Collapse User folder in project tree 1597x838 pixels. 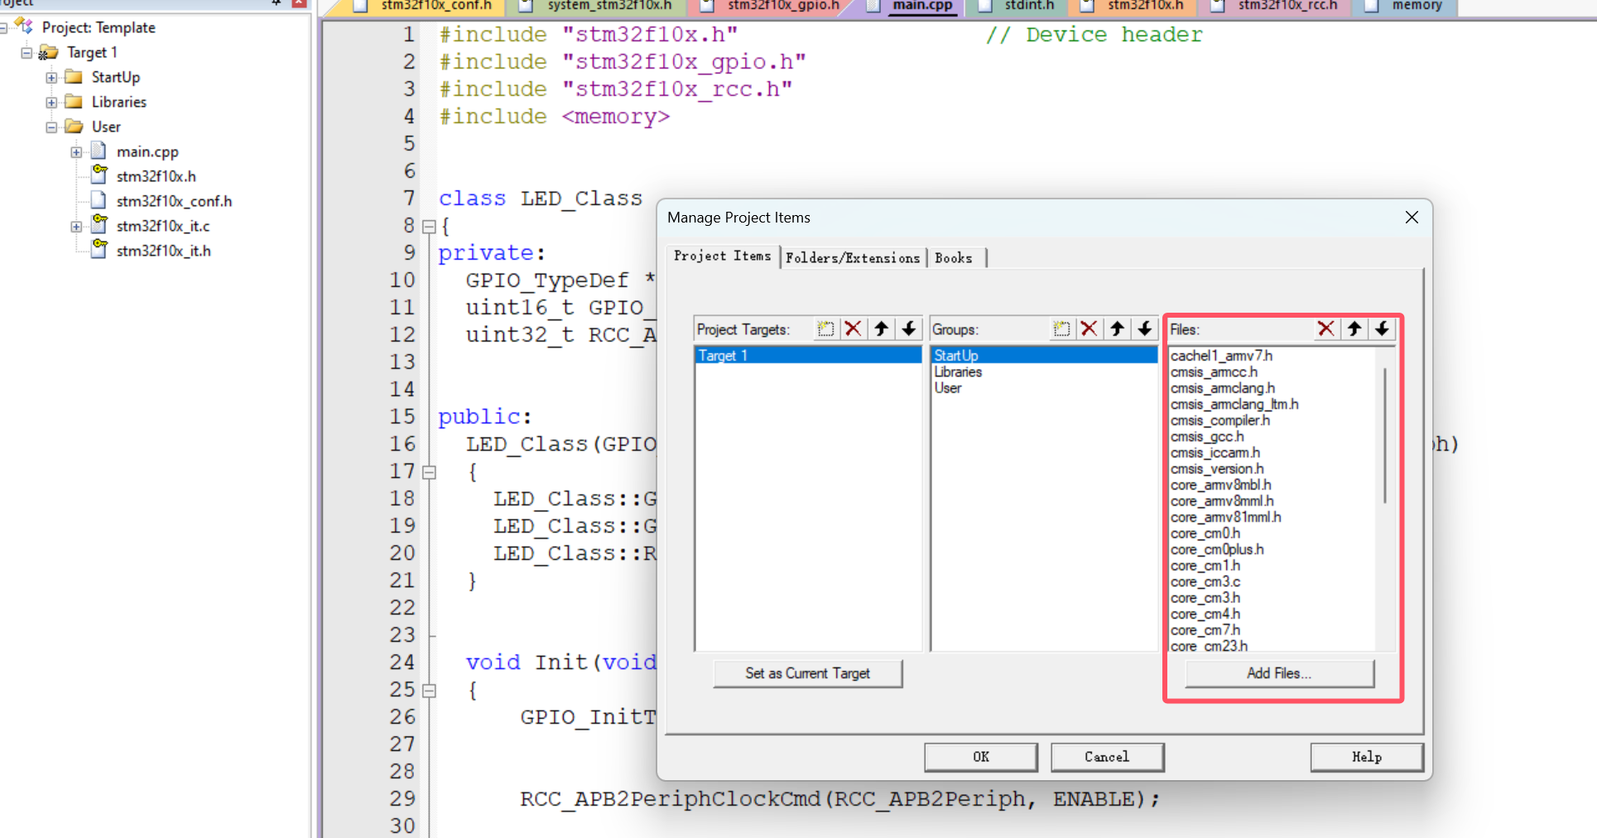[x=51, y=127]
